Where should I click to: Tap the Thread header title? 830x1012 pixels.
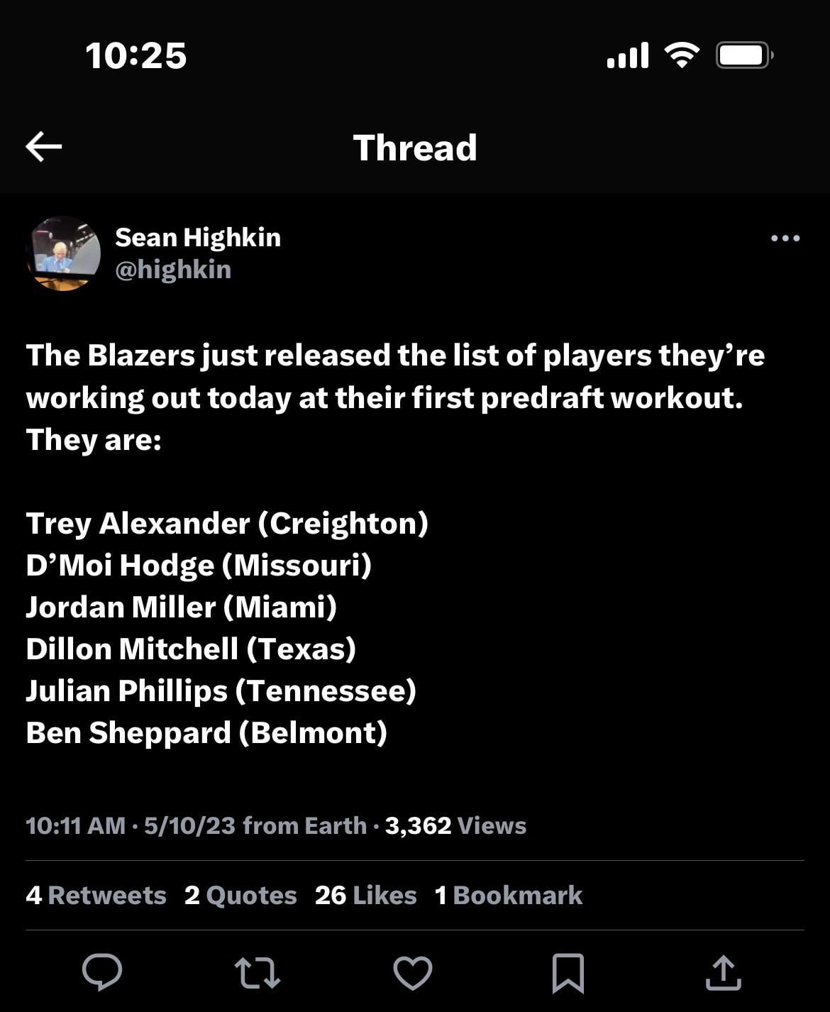tap(415, 148)
